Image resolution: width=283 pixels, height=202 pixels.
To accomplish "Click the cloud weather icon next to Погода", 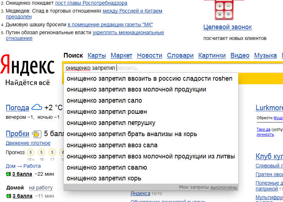I will 37,107.
